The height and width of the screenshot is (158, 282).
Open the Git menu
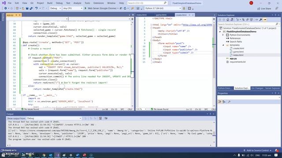click(32, 3)
